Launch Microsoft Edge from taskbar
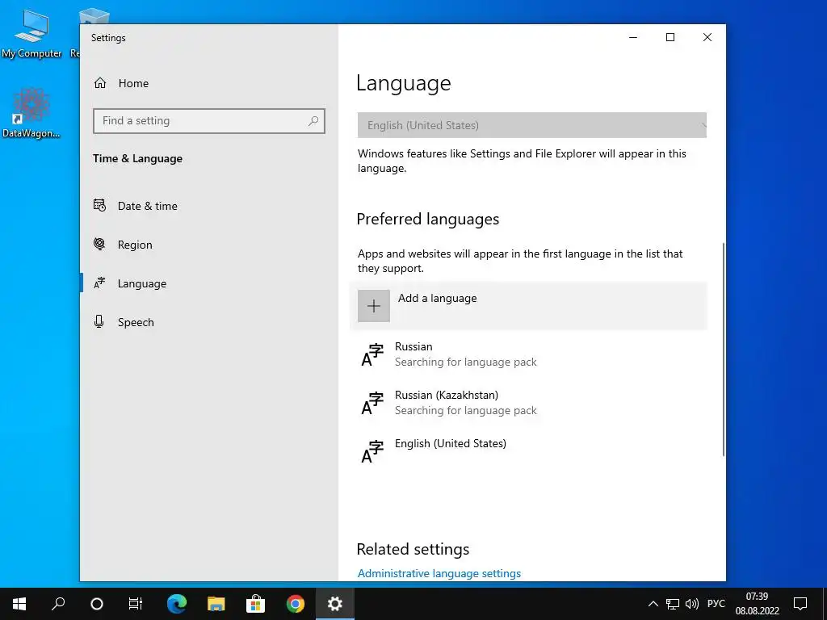 pyautogui.click(x=177, y=604)
